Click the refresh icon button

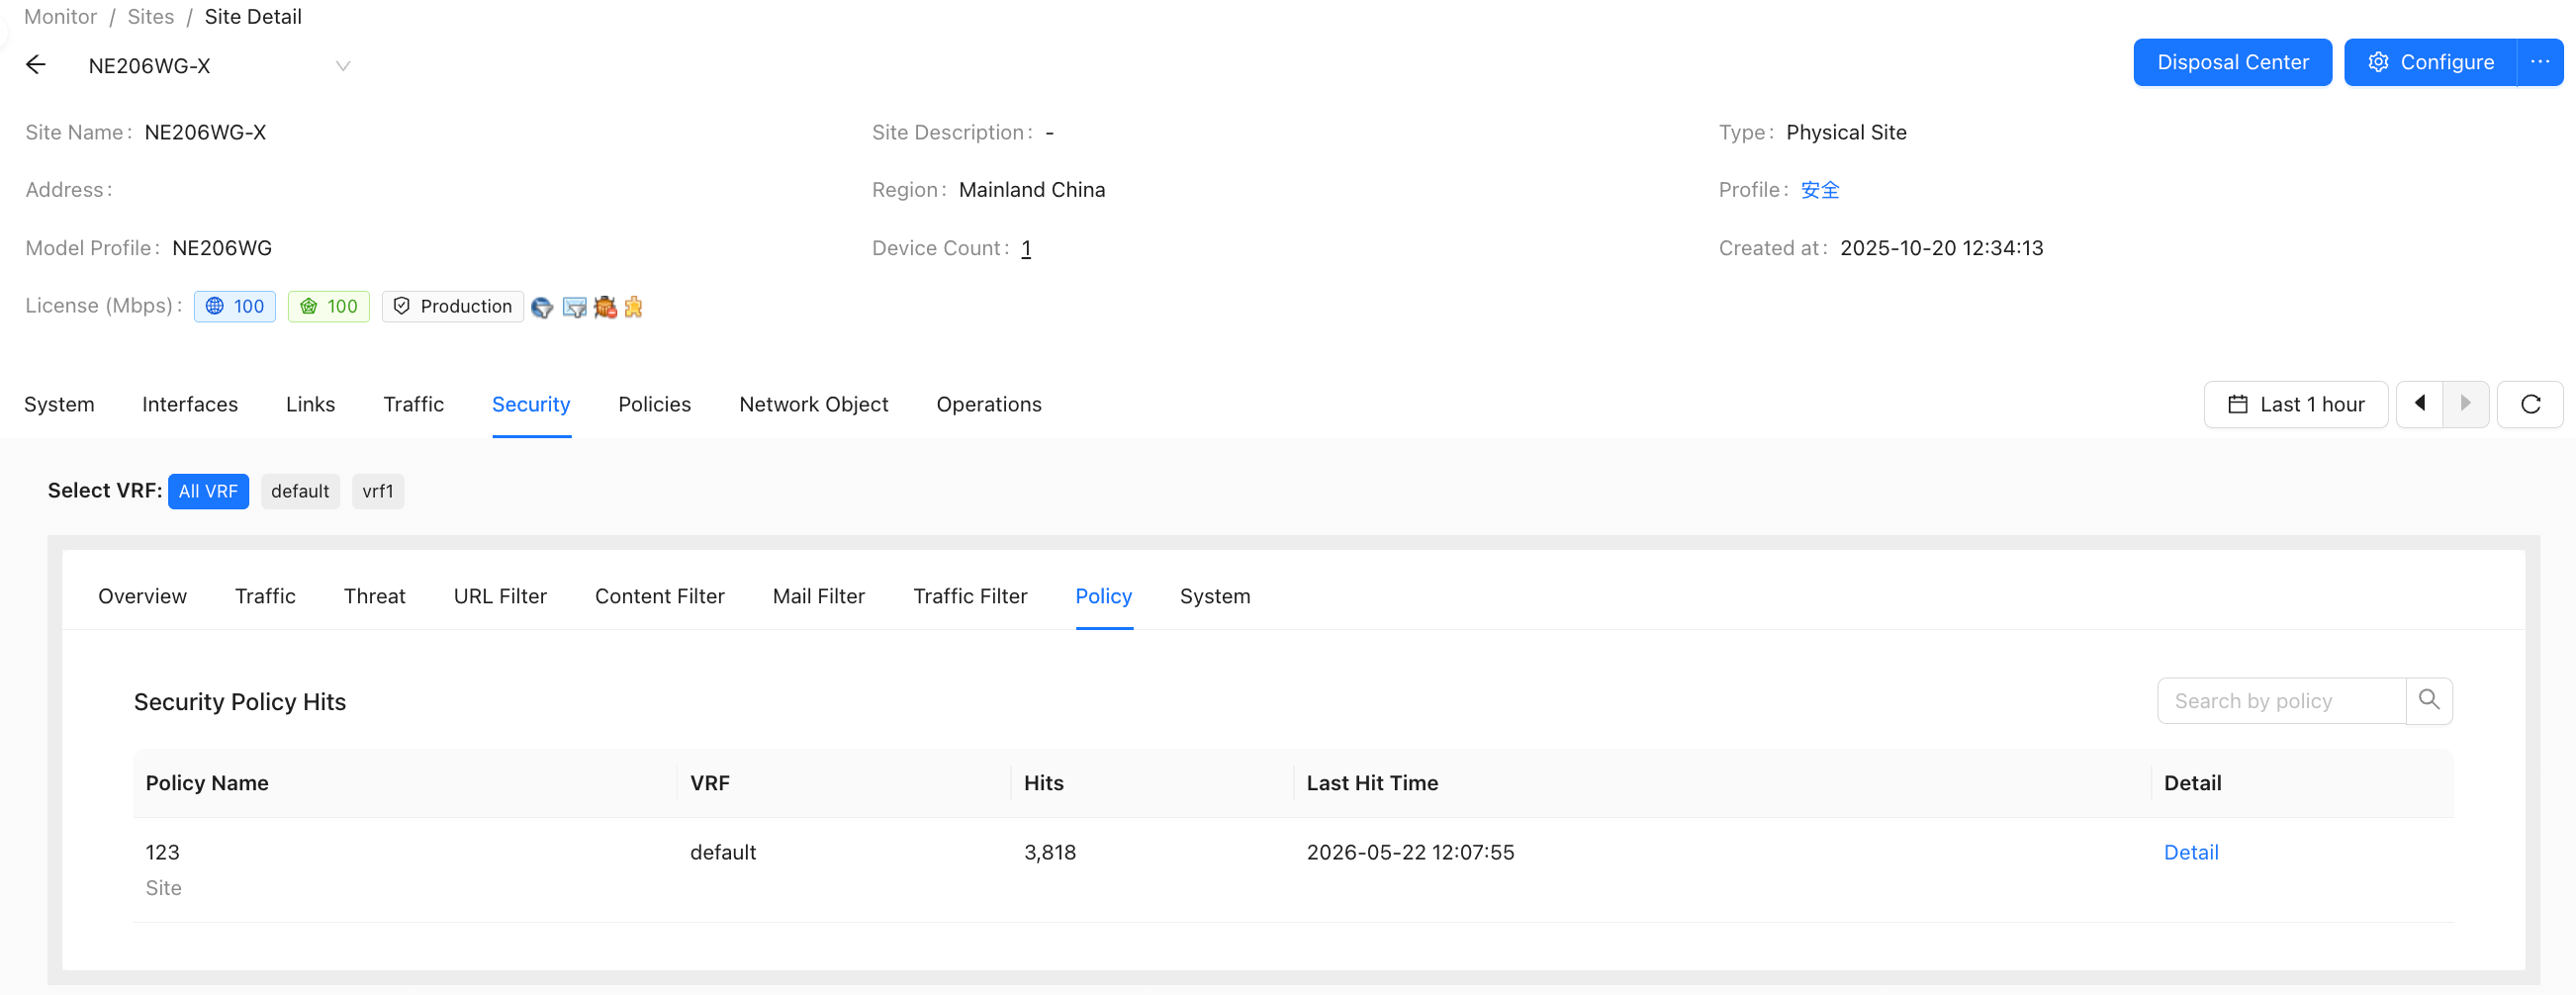tap(2530, 404)
